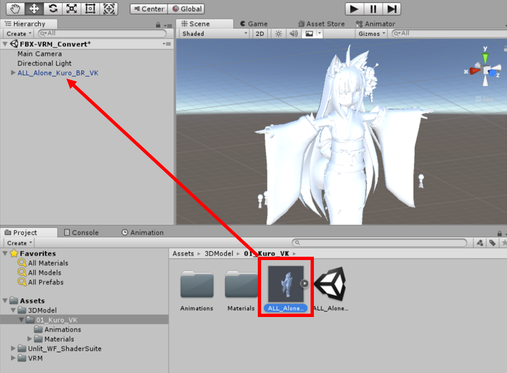
Task: Click the Pause button
Action: [373, 9]
